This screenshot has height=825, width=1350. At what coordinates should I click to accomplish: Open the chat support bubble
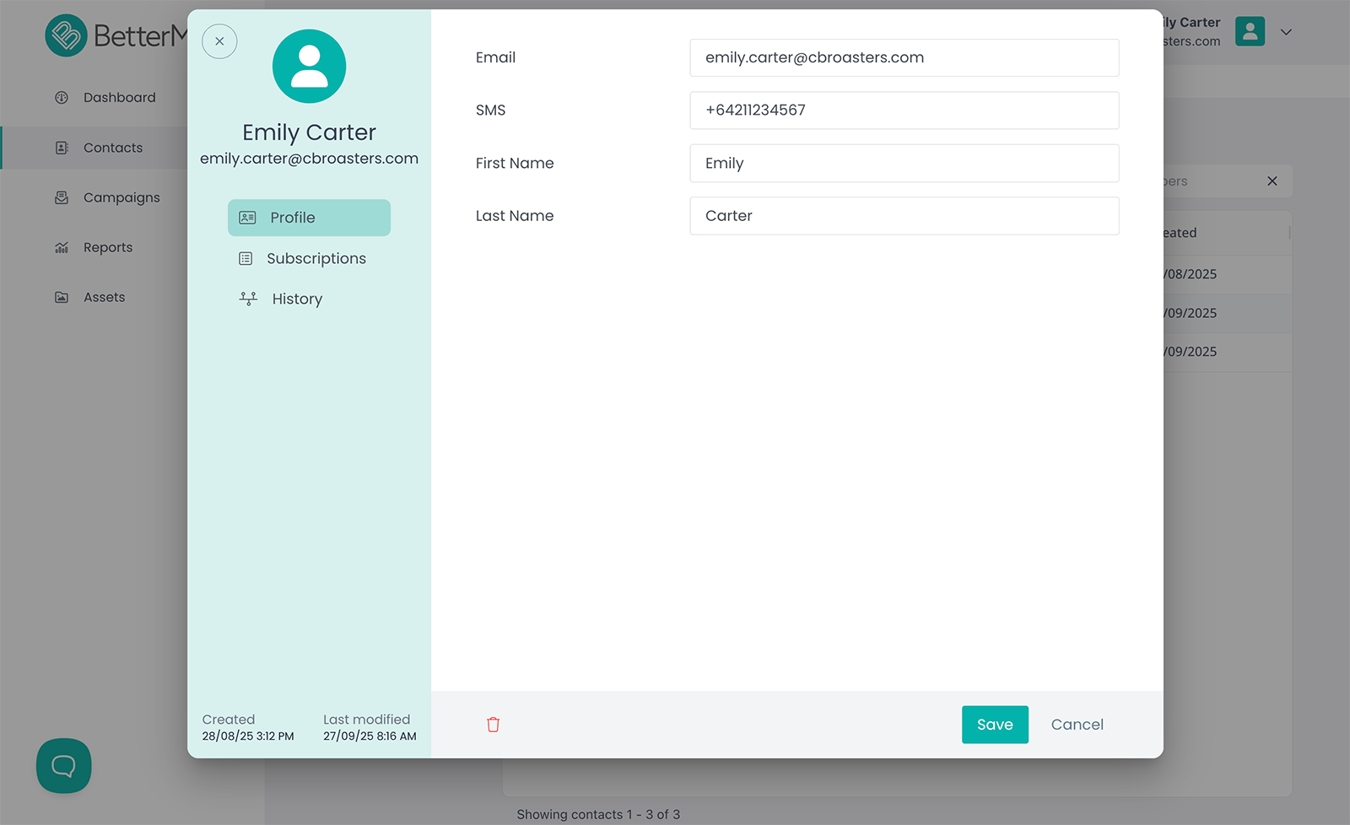coord(64,766)
